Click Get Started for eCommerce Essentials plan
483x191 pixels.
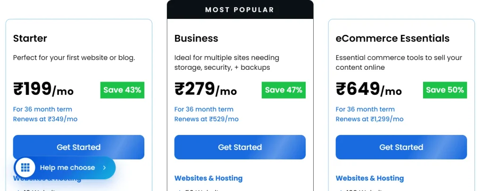(x=401, y=147)
